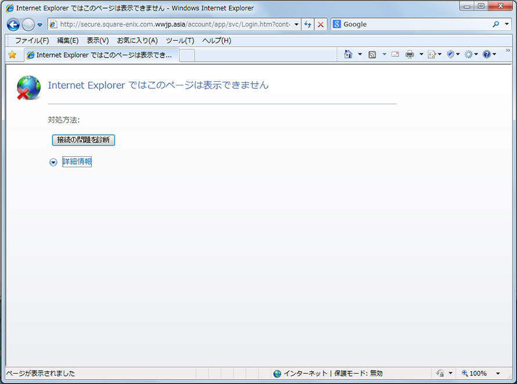Click the search magnifier icon
The height and width of the screenshot is (384, 517).
(x=496, y=24)
